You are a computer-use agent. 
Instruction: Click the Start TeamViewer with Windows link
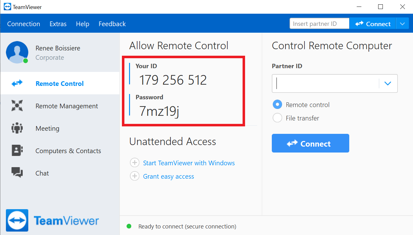(189, 163)
